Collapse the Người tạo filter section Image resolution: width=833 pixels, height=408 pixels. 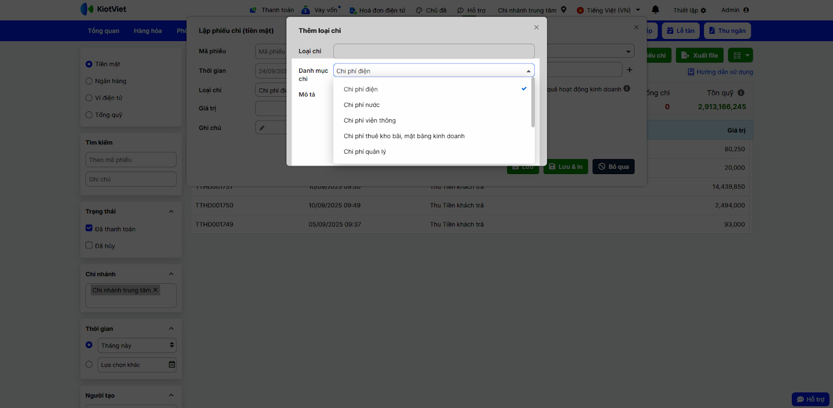(x=171, y=396)
